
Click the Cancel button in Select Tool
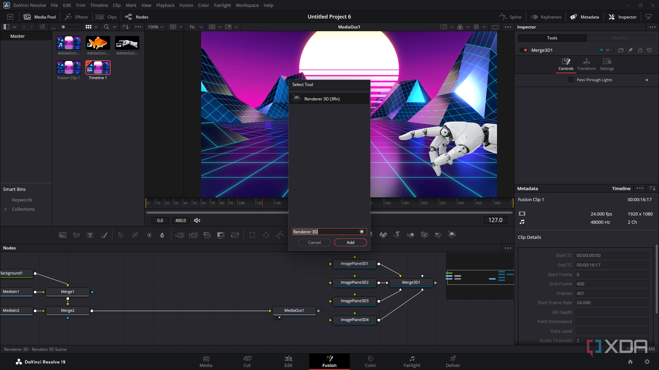click(x=314, y=242)
